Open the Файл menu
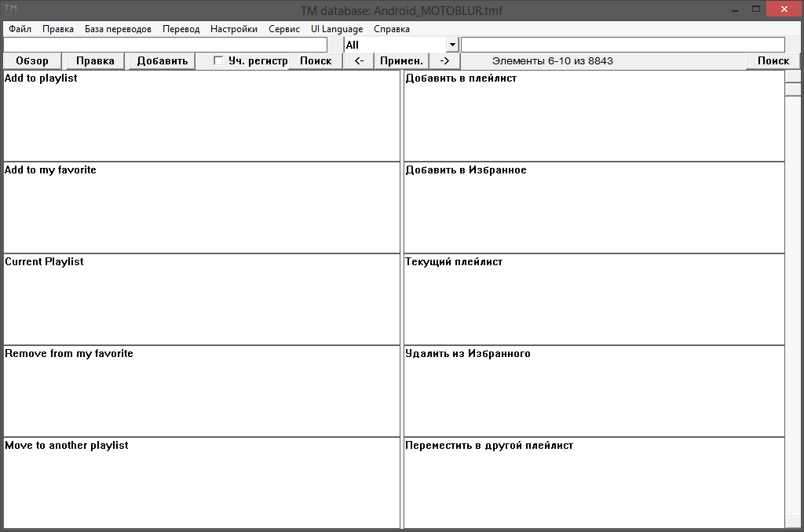This screenshot has height=532, width=804. pos(20,29)
